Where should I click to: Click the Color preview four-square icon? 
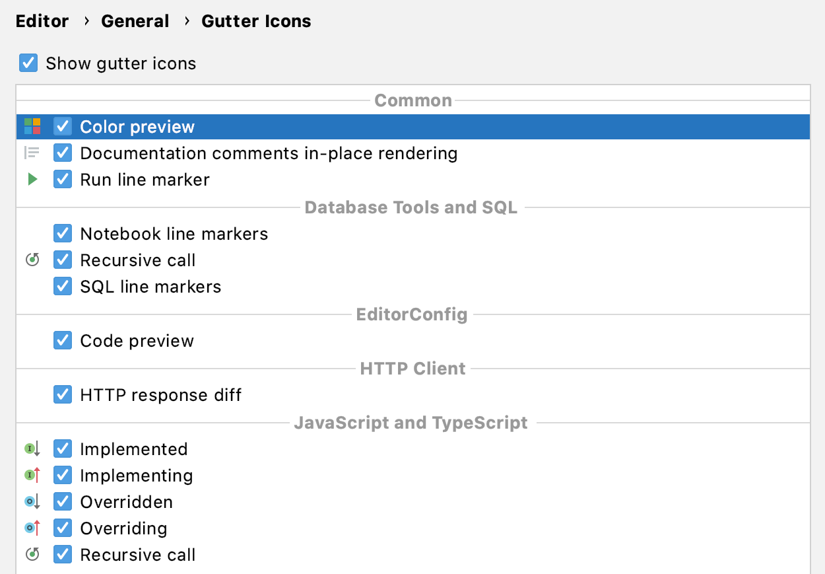[32, 126]
